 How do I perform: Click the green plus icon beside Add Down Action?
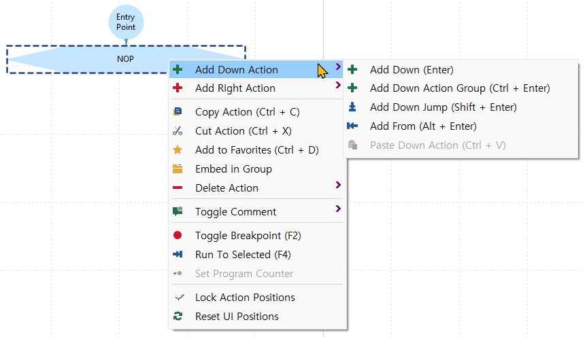(178, 69)
